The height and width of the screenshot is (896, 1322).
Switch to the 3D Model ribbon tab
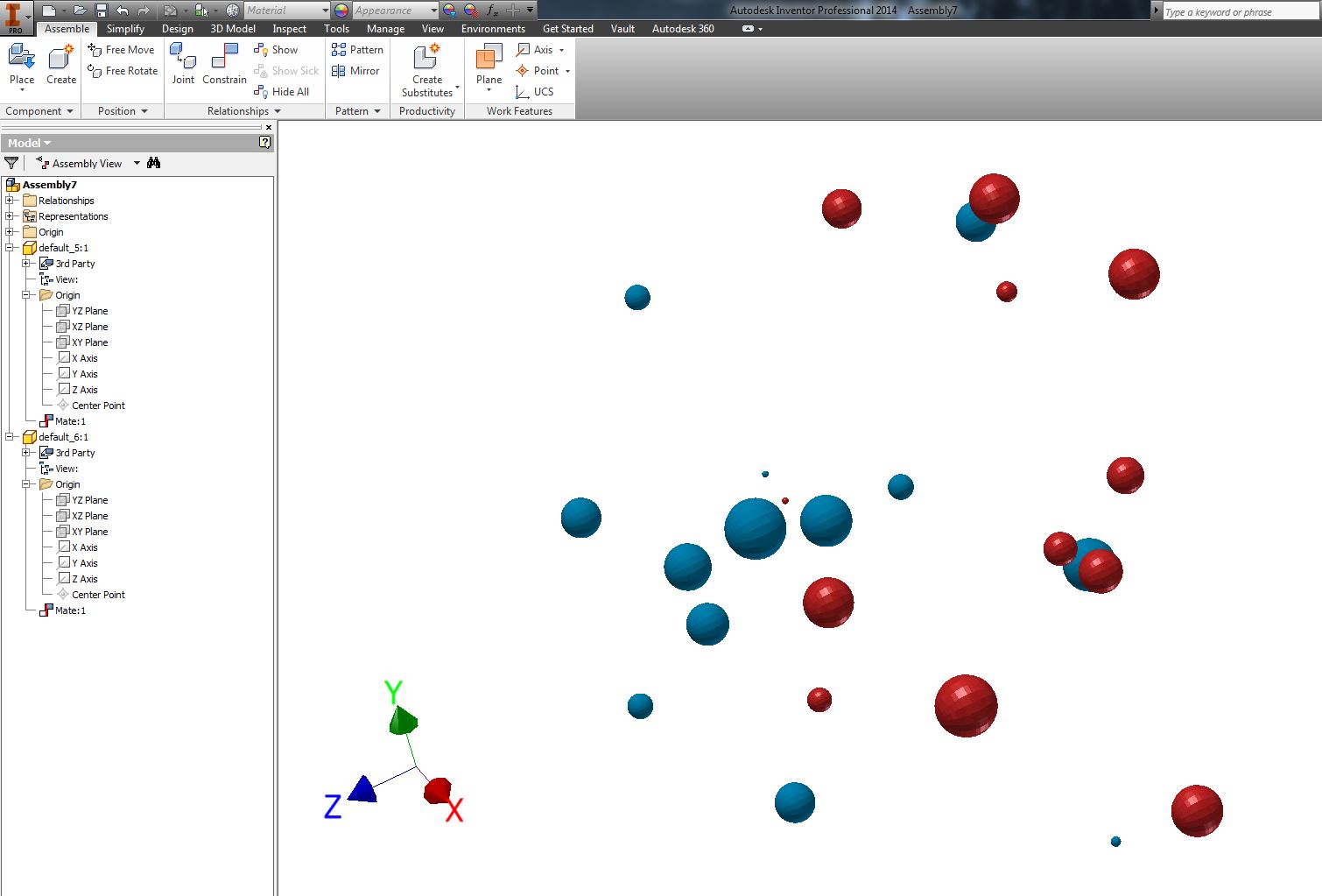(233, 29)
